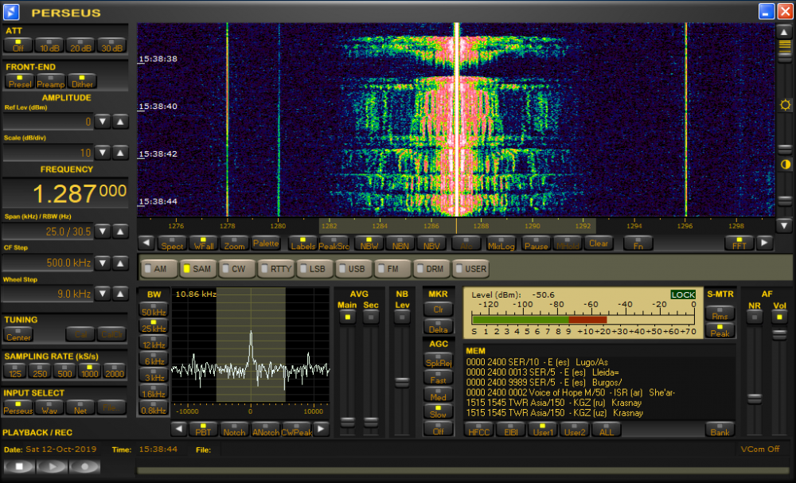Enable the Zoom display mode

(x=233, y=243)
